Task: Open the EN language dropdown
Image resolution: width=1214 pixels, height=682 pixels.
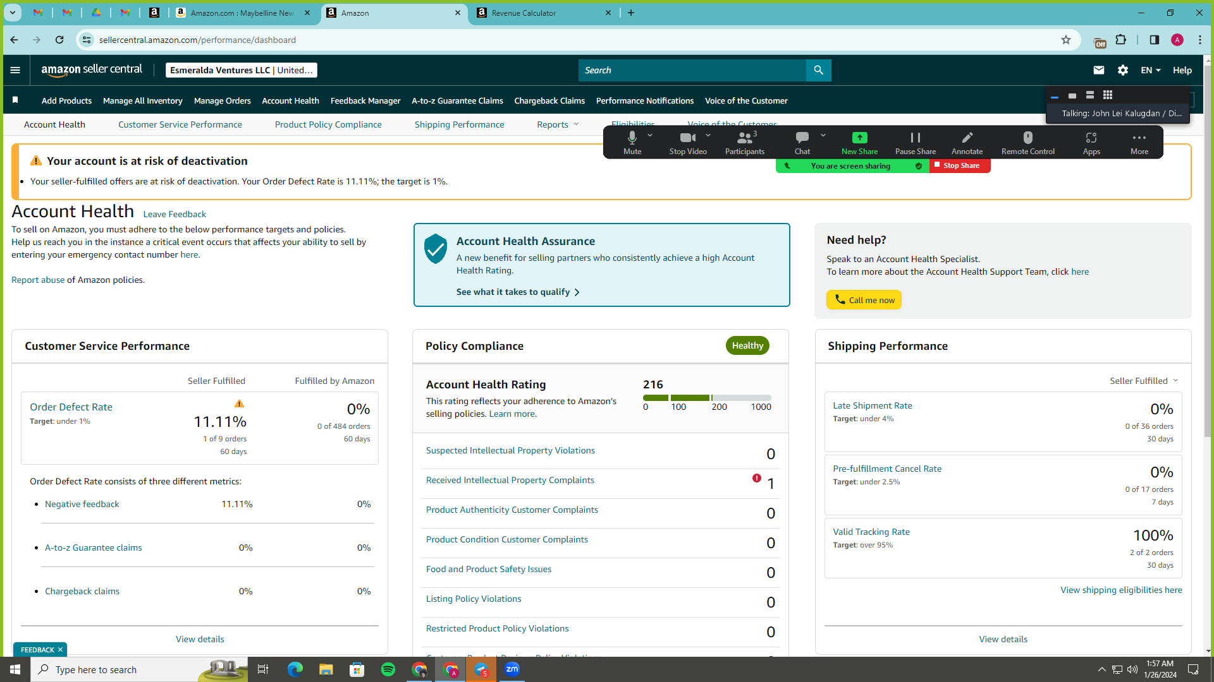Action: pos(1151,70)
